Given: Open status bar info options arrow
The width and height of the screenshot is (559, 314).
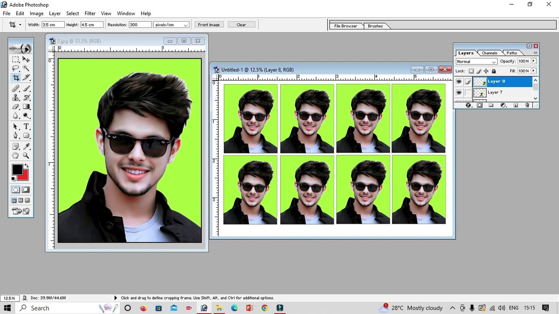Looking at the screenshot, I should coord(116,298).
